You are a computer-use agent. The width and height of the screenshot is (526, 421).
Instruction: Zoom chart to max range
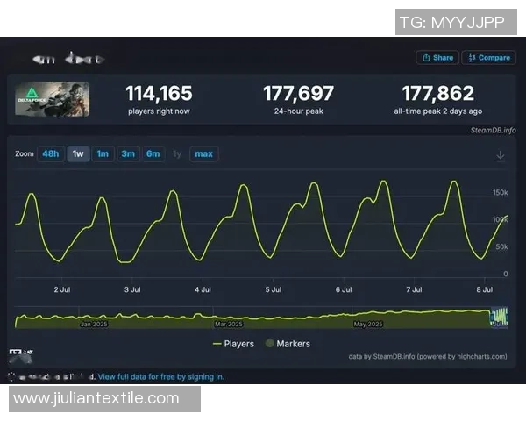pyautogui.click(x=203, y=154)
